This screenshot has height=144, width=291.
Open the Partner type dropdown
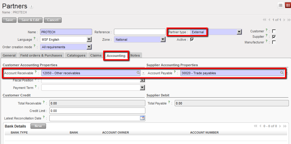[x=239, y=32]
